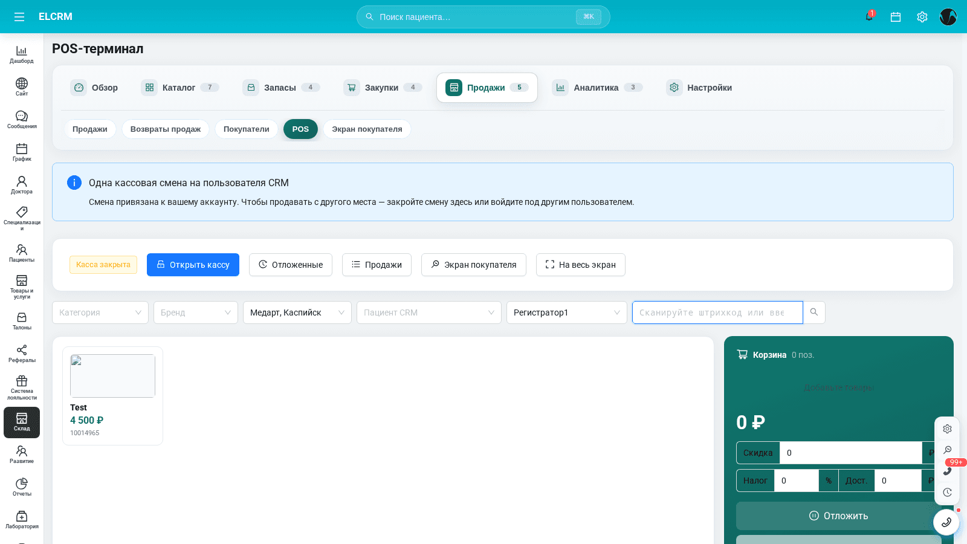
Task: Click the round call button
Action: click(x=946, y=522)
